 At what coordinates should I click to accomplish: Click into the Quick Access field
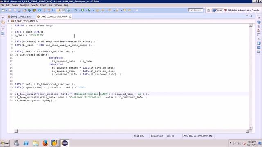pyautogui.click(x=195, y=10)
